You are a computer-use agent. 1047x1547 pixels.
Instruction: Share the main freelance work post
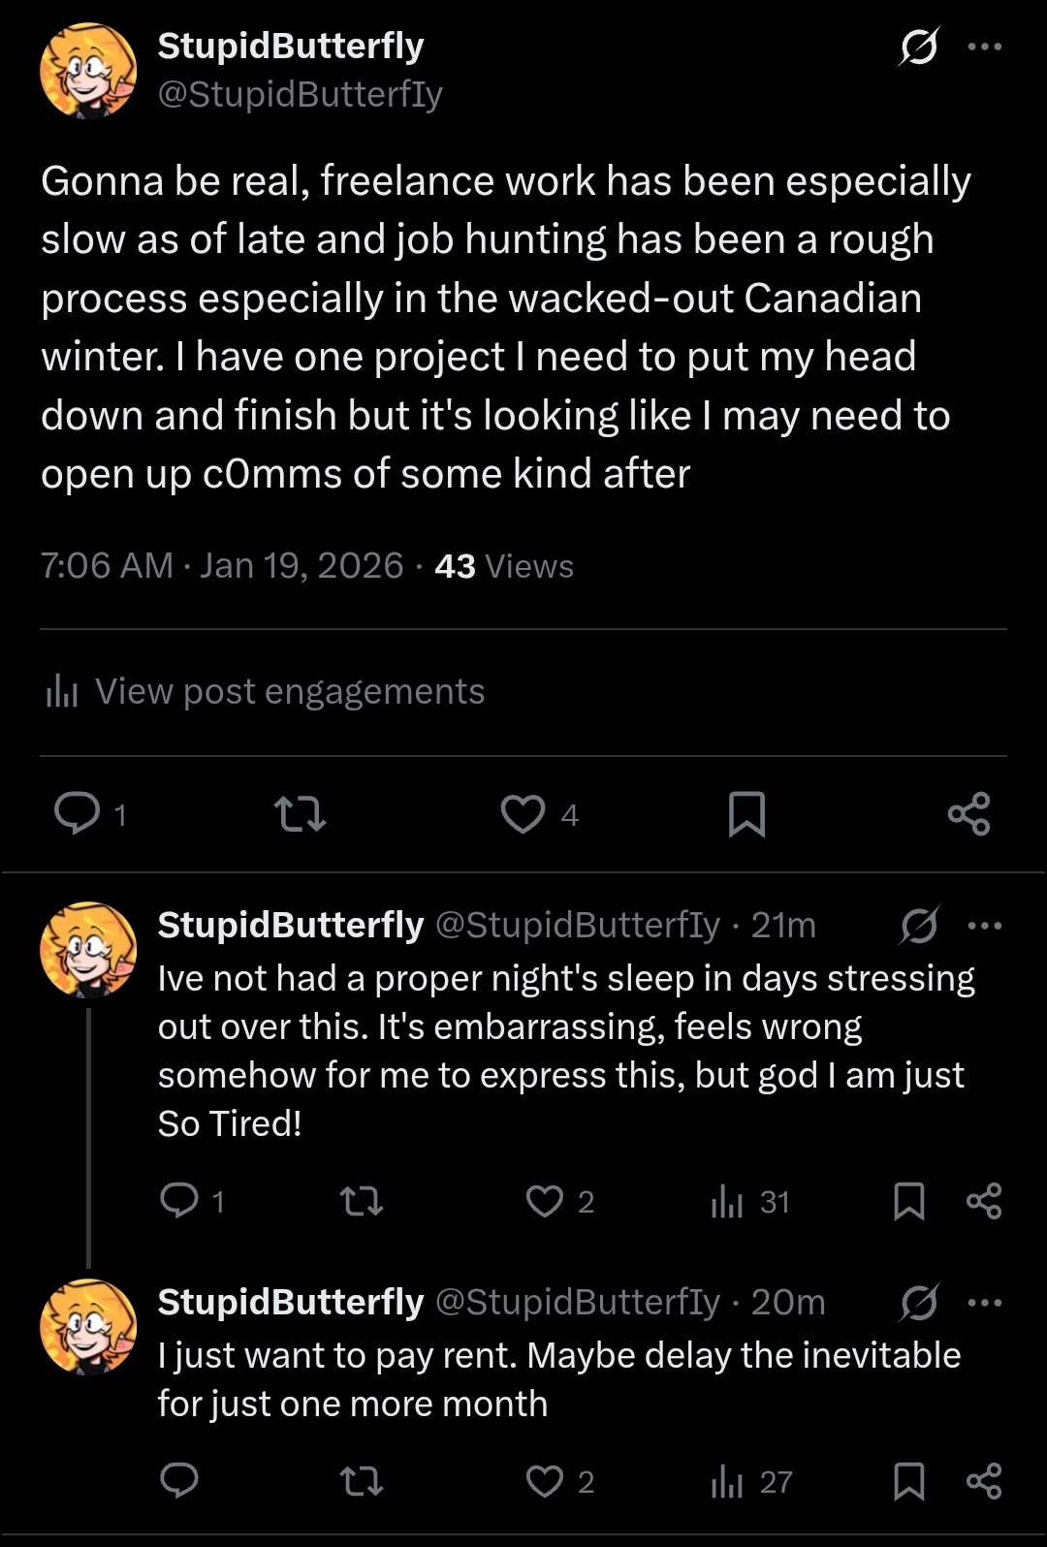pyautogui.click(x=968, y=813)
